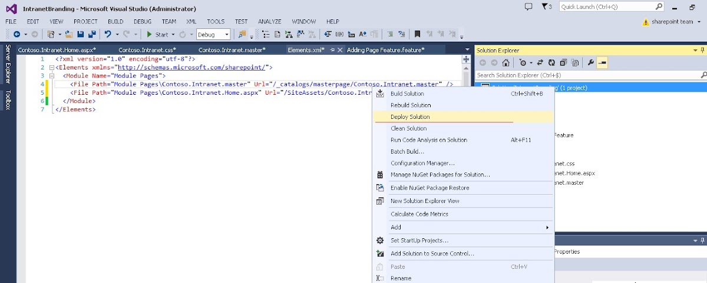707x283 pixels.
Task: Click the Pending Changes Filter clock icon
Action: click(523, 62)
